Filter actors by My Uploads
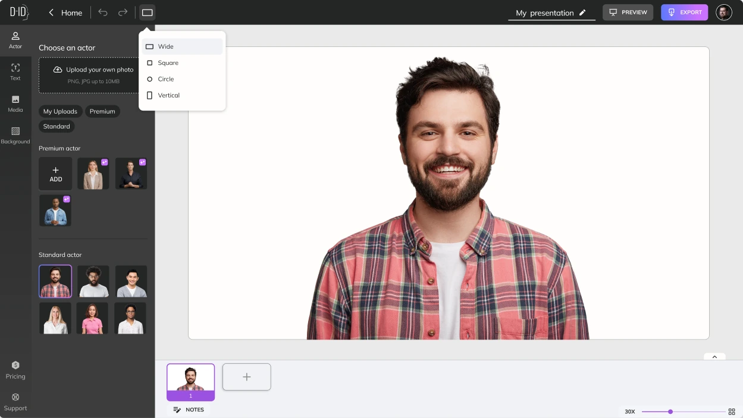 coord(60,111)
